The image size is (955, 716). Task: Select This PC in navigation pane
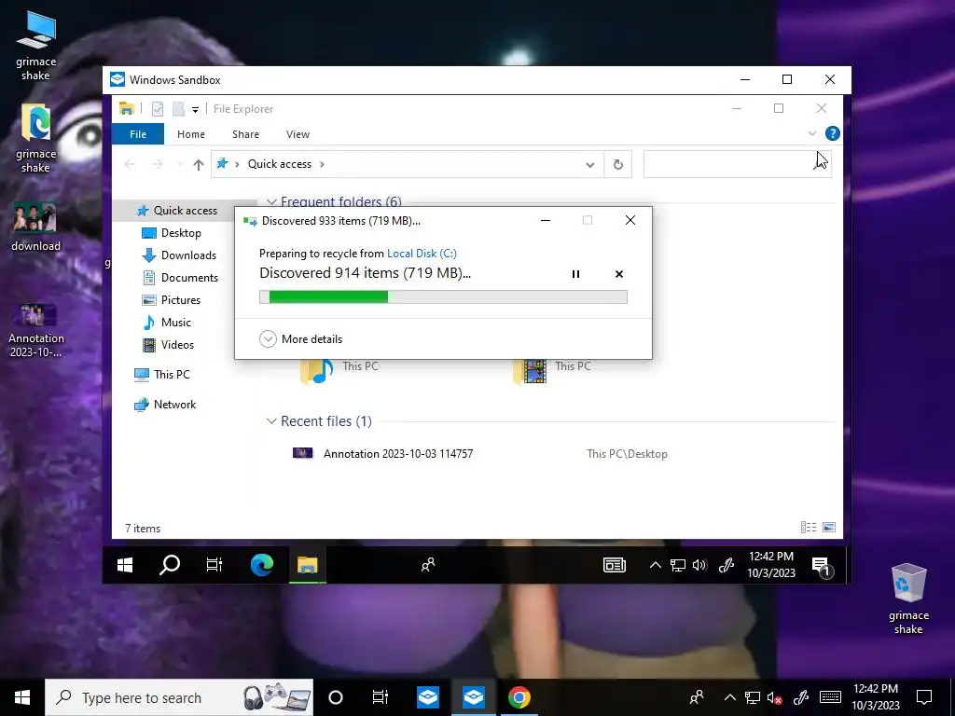(162, 375)
